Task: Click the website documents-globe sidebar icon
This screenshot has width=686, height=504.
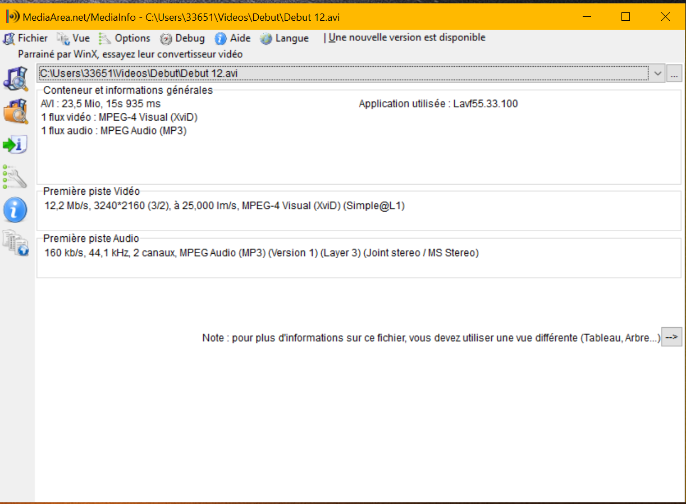Action: (x=15, y=243)
